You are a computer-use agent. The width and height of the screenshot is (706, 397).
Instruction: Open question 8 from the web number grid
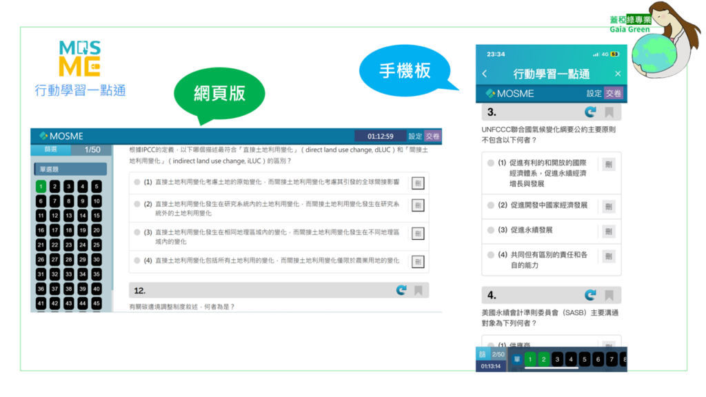click(68, 201)
